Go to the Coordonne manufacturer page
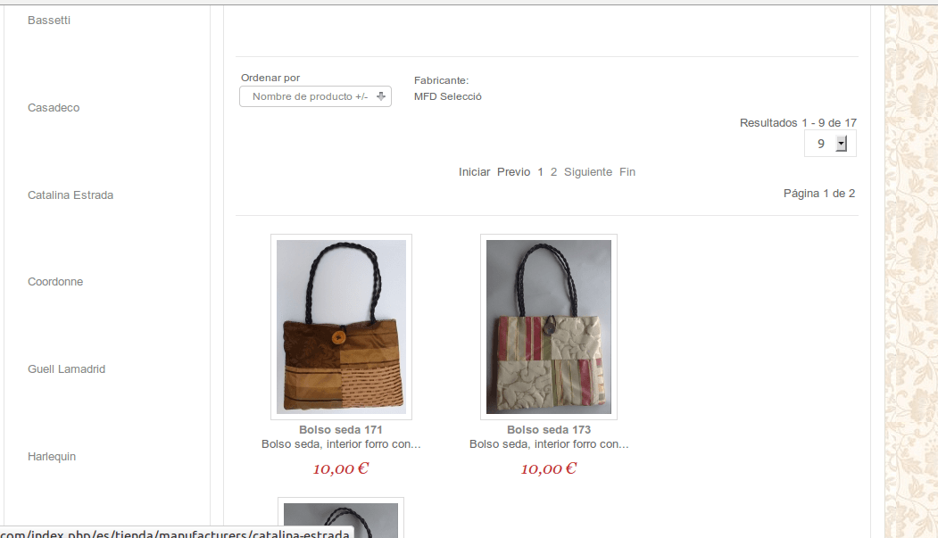This screenshot has height=538, width=938. 55,282
